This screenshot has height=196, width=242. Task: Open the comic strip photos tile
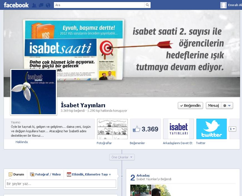(112, 129)
